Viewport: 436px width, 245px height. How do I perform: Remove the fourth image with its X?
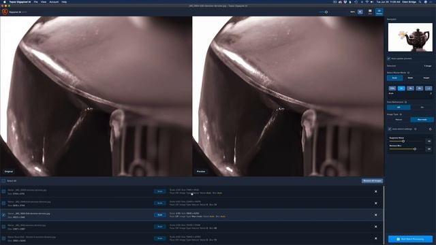pyautogui.click(x=375, y=227)
